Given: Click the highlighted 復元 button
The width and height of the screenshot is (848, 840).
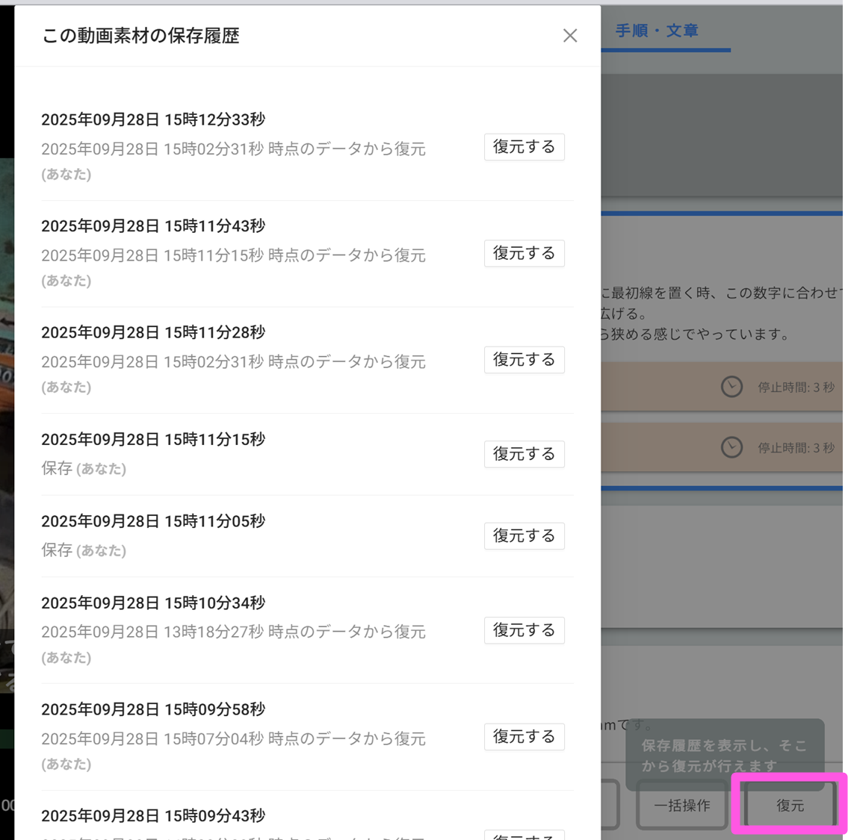Looking at the screenshot, I should coord(790,806).
